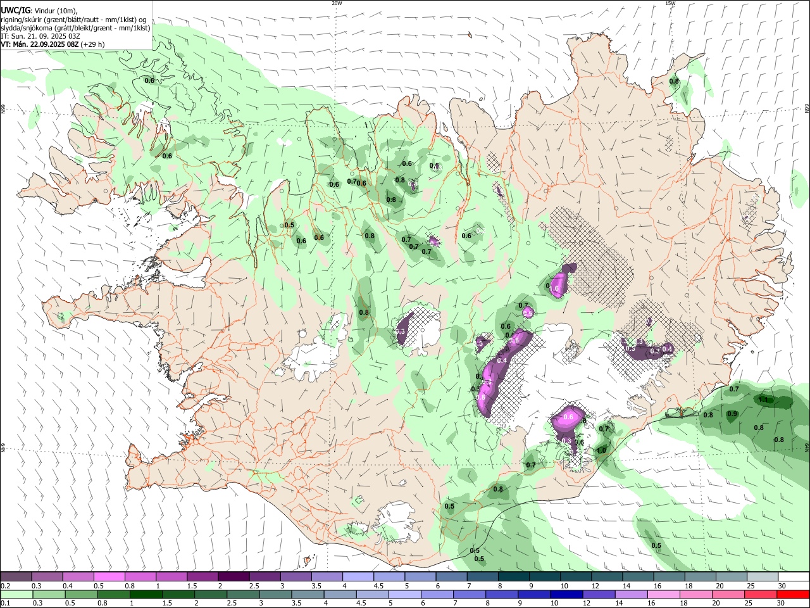Click the bright red swatch labeled 30, bottom row
Screen dimensions: 810x608
[x=793, y=594]
